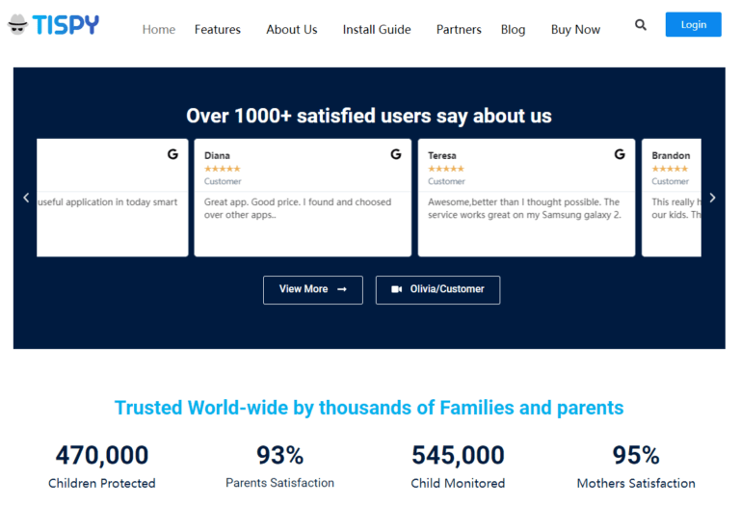The height and width of the screenshot is (506, 740).
Task: Show previous reviews with left arrow
Action: pos(26,198)
